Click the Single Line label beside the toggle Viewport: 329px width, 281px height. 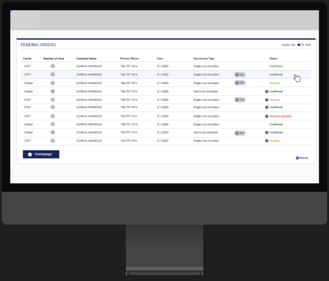click(288, 45)
